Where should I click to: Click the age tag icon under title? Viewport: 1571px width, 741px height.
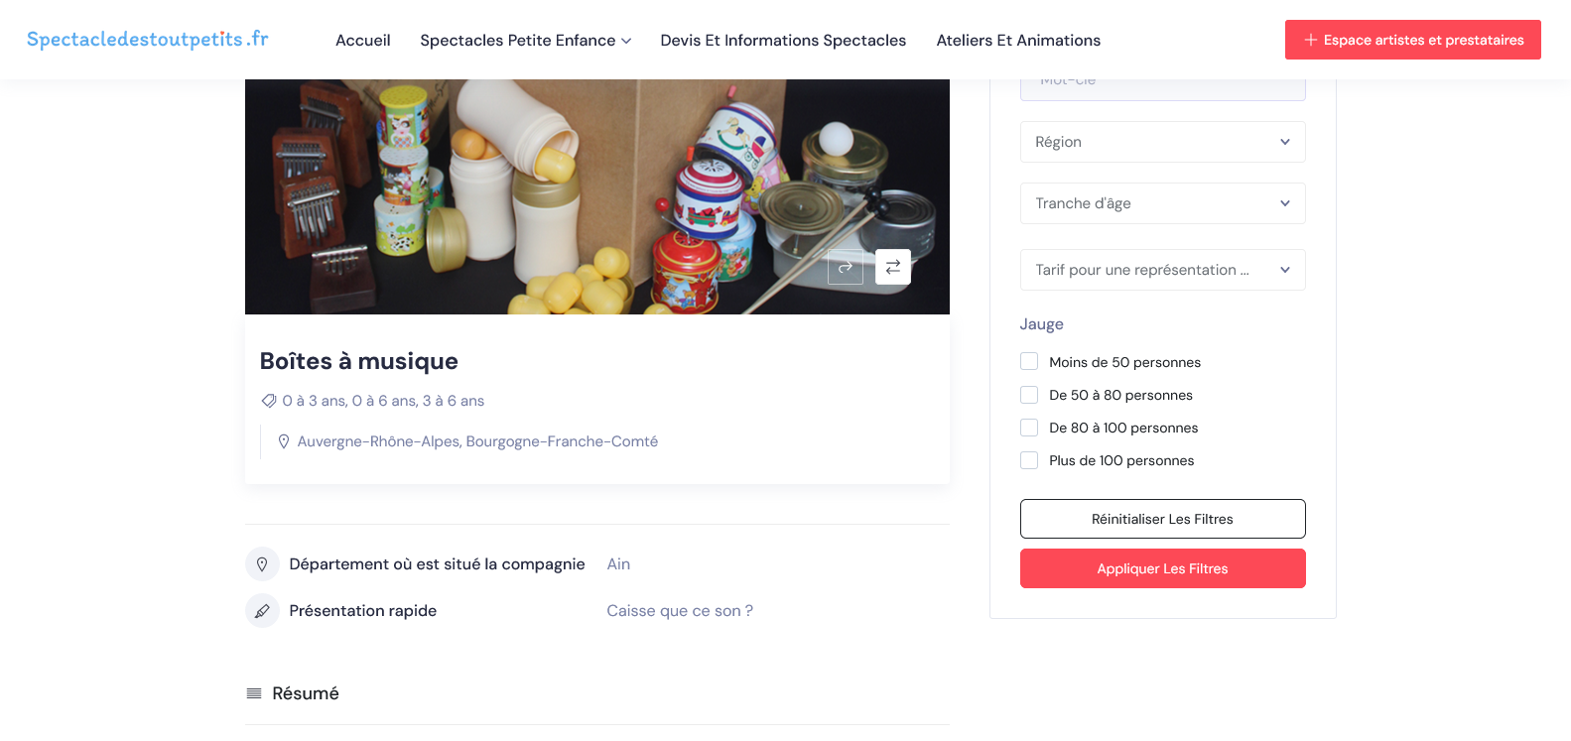[x=268, y=401]
